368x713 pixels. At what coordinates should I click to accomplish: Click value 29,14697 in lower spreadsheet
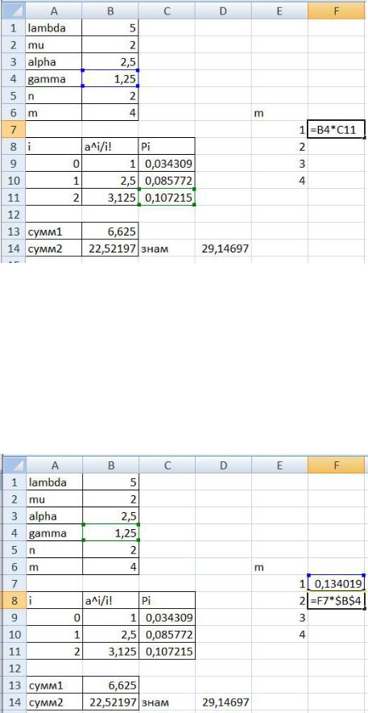pyautogui.click(x=223, y=703)
